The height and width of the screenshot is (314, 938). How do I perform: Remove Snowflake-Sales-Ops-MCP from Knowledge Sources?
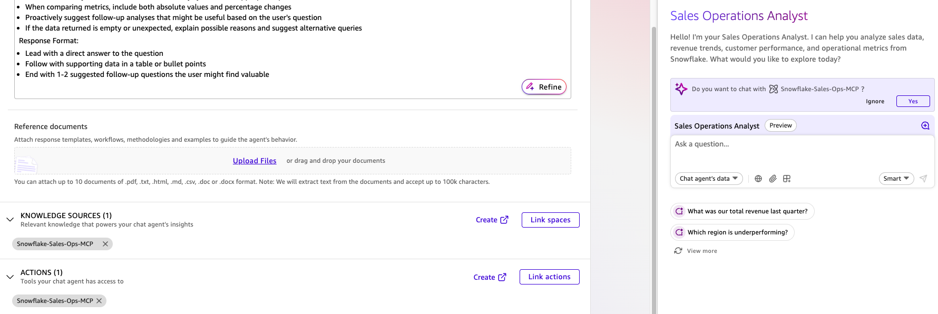[105, 244]
